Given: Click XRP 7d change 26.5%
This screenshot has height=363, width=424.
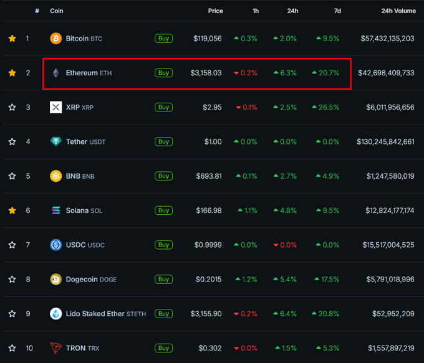Looking at the screenshot, I should point(325,107).
